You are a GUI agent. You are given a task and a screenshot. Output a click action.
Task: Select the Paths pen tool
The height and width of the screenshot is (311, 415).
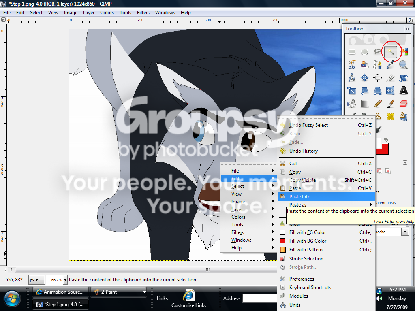(377, 64)
